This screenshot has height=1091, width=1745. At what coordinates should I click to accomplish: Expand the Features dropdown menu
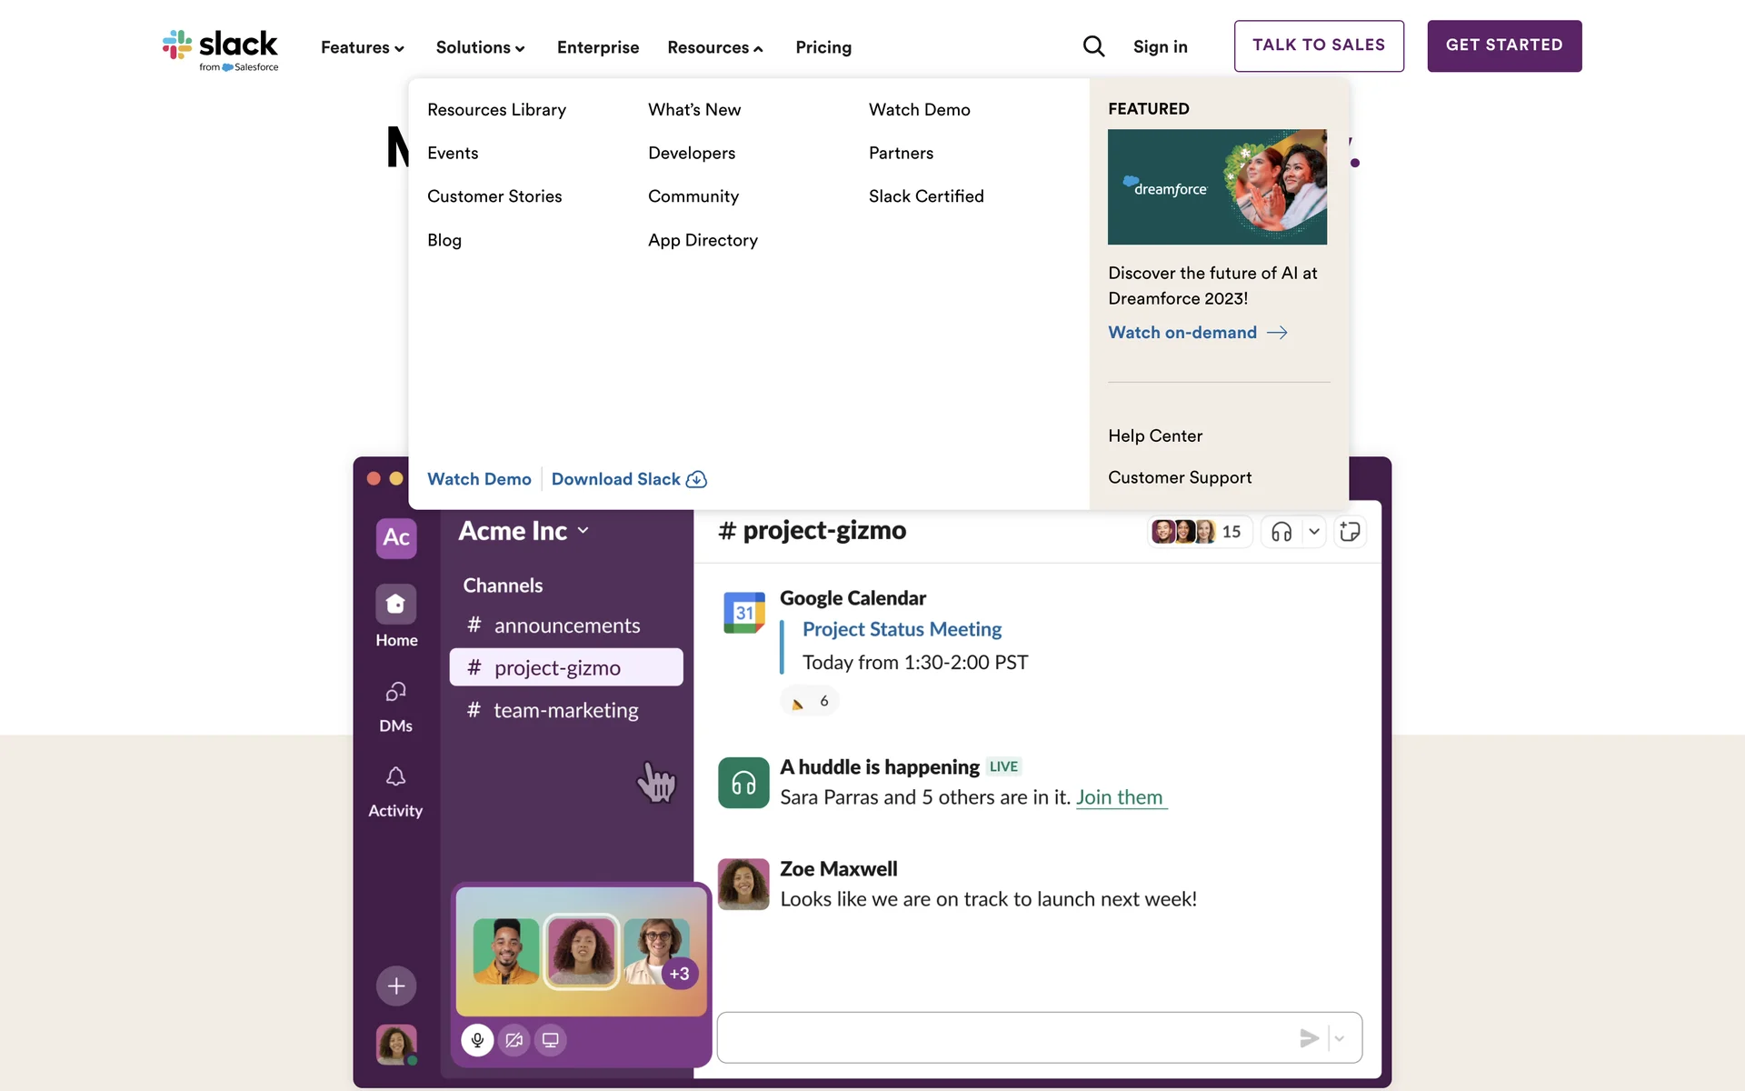point(362,47)
